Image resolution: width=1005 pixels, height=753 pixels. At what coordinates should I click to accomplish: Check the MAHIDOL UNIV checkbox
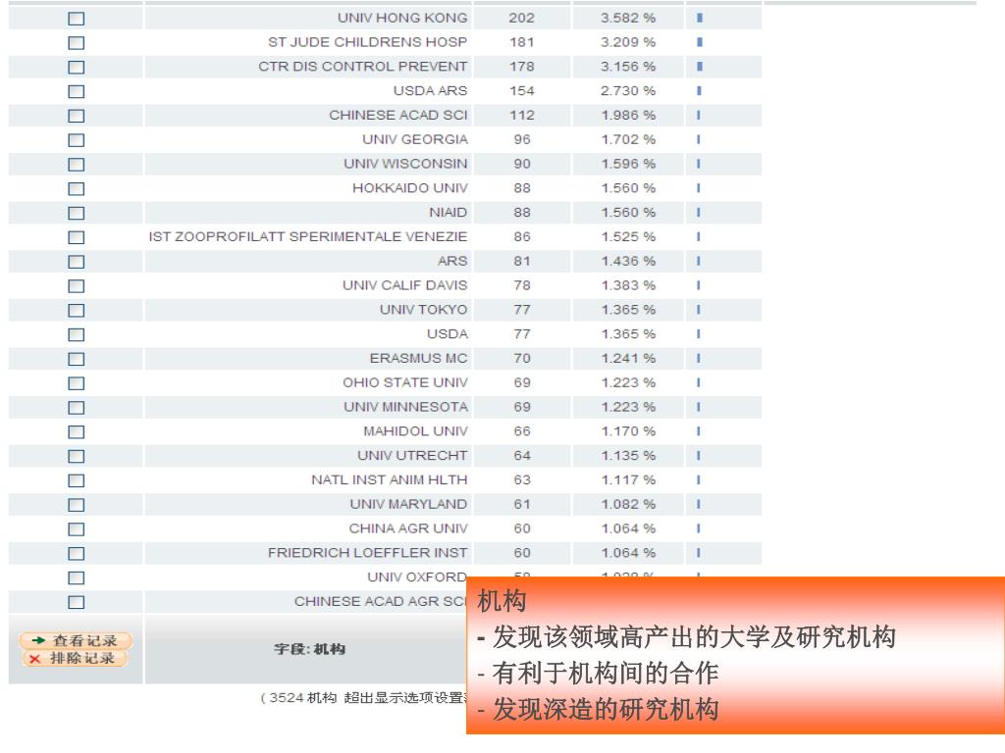[x=77, y=432]
